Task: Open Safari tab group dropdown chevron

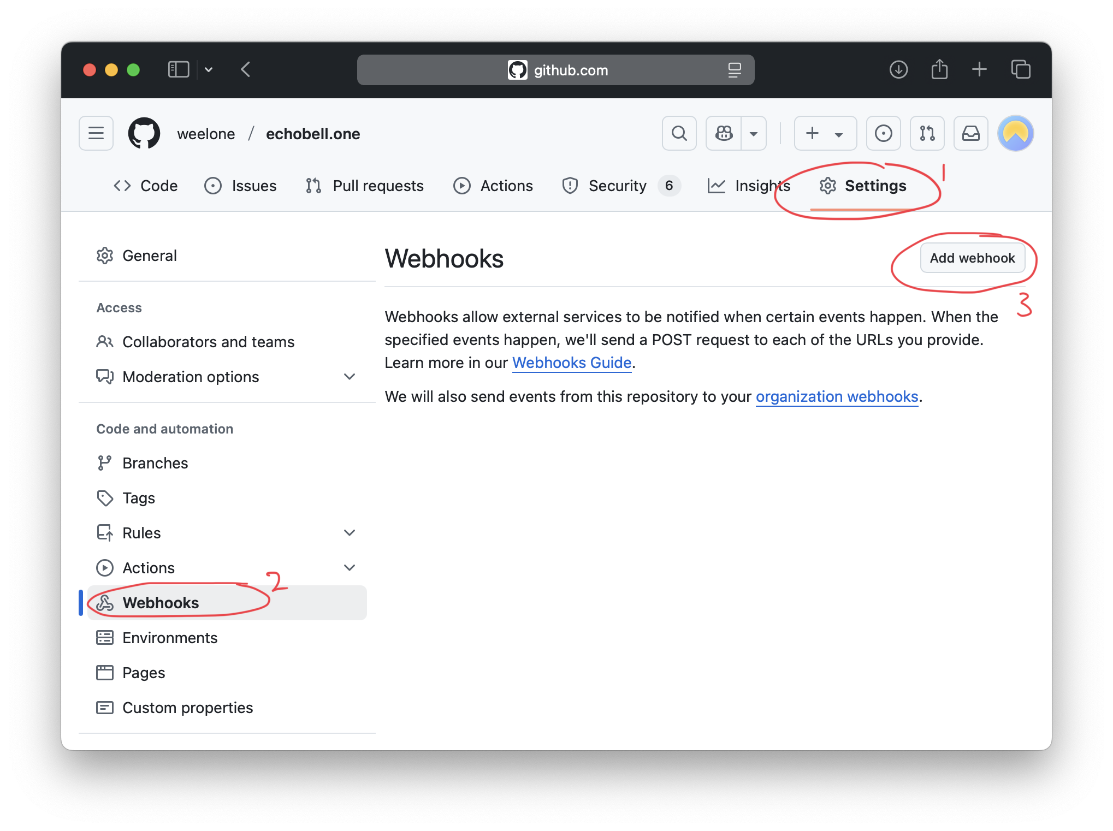Action: point(209,69)
